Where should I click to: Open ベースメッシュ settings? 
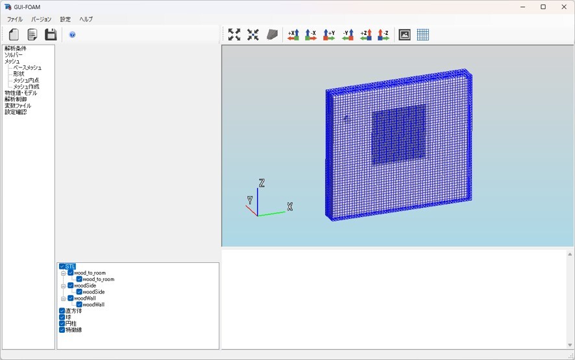[x=27, y=68]
